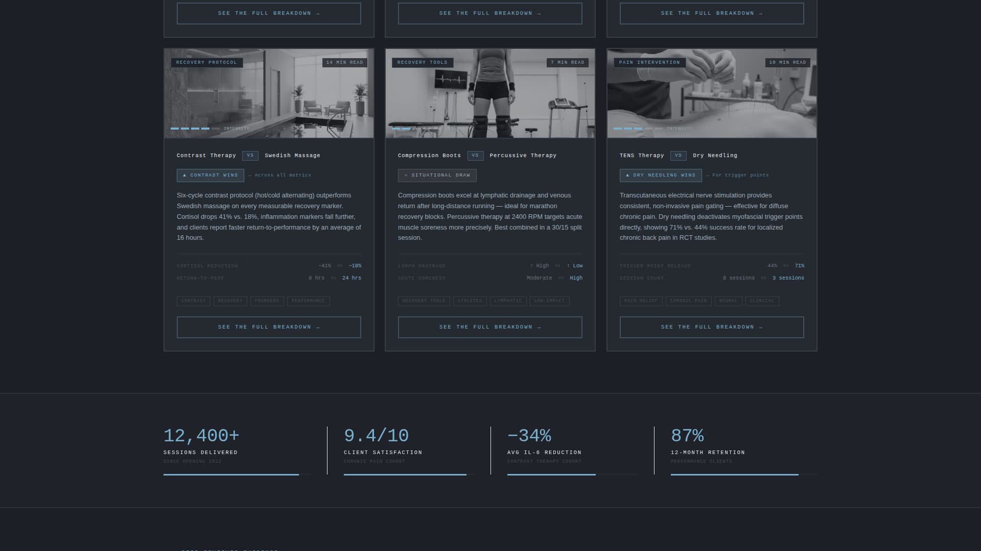Screen dimensions: 981x551
Task: Select the FOUNDERS tag
Action: click(267, 301)
